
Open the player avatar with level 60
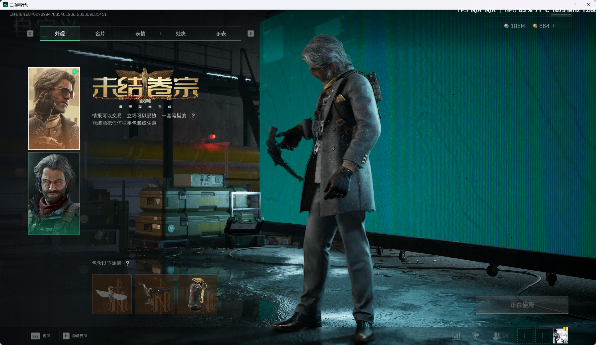(x=561, y=336)
